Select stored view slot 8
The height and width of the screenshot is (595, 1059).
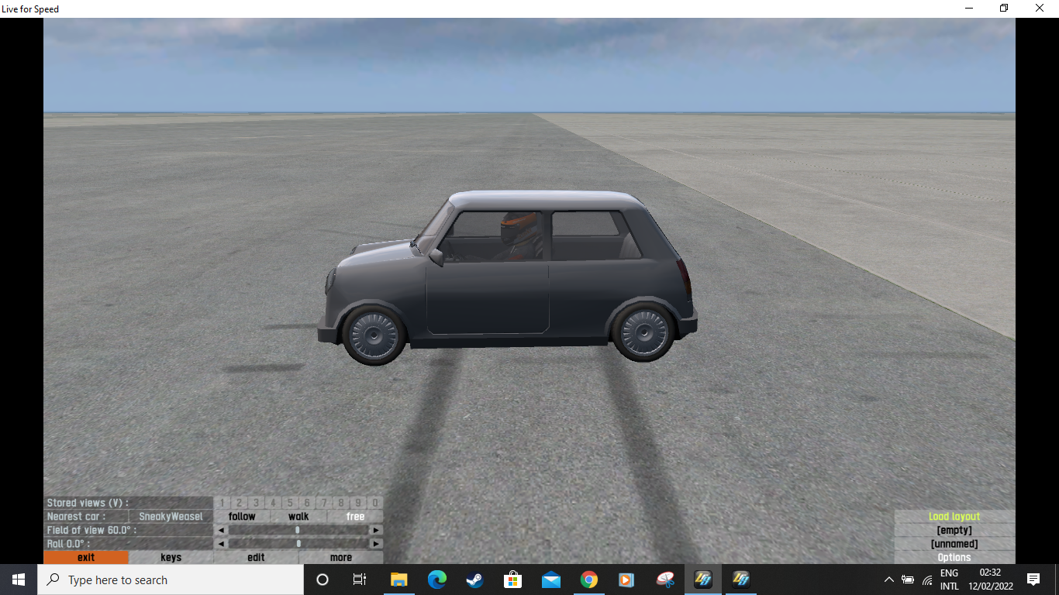tap(341, 503)
